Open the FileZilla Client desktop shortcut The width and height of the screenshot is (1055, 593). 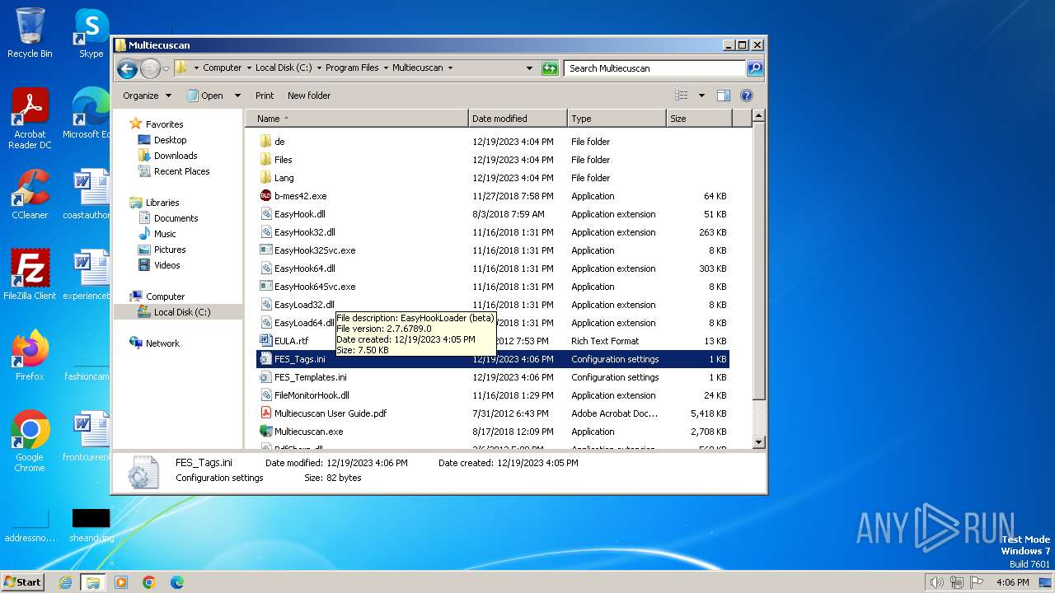30,275
